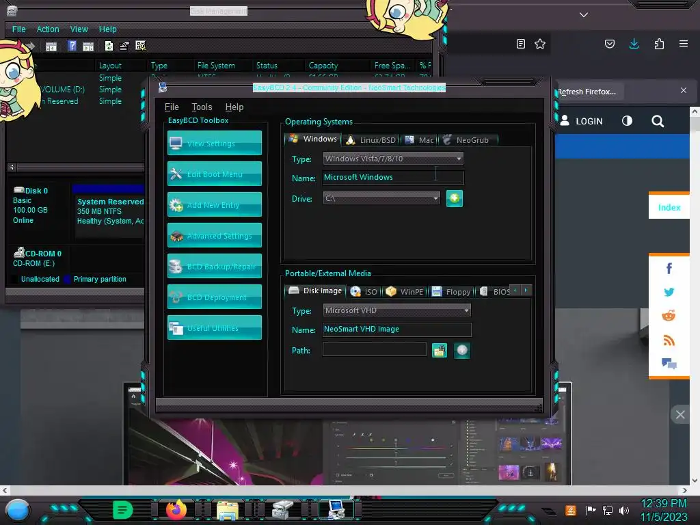The image size is (700, 525).
Task: Click Disk Management show/hide console tree icon
Action: (x=51, y=46)
